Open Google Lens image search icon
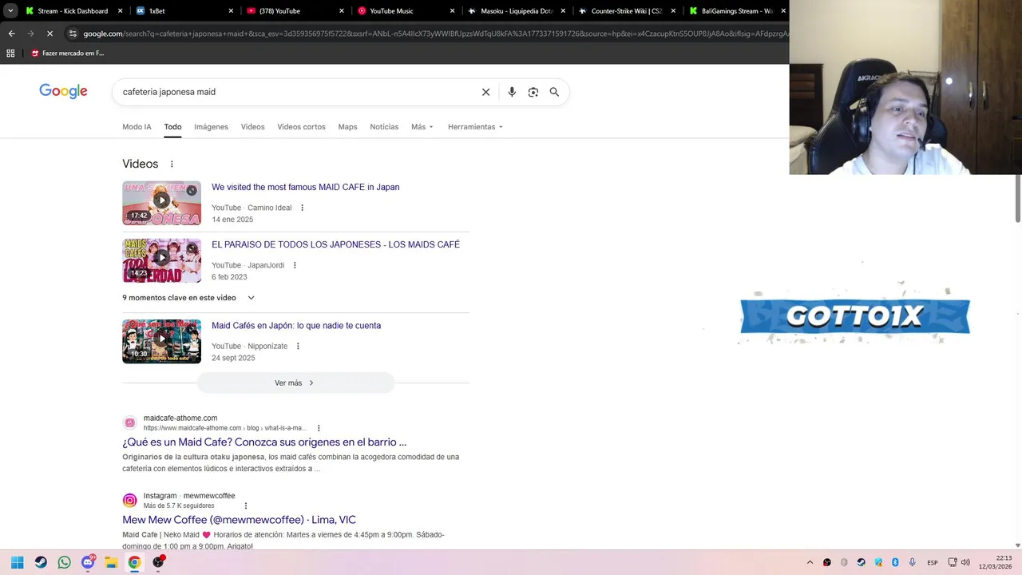 pos(533,92)
